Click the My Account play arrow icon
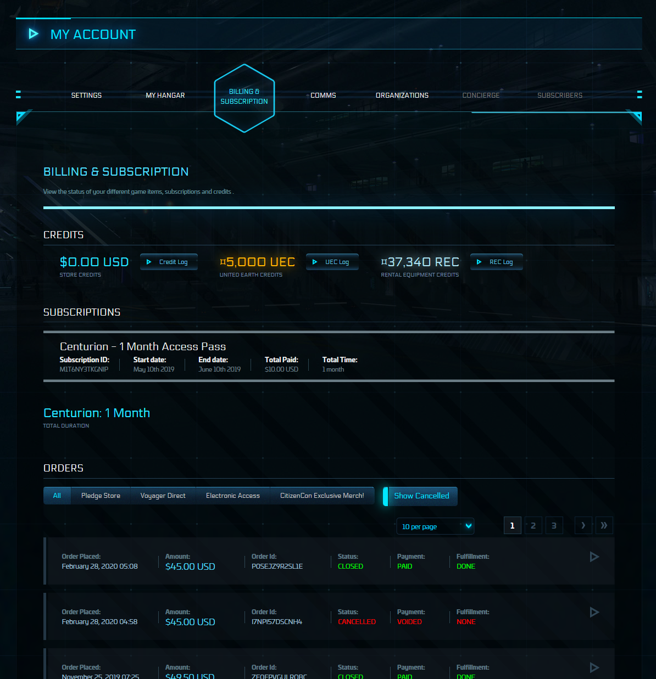656x679 pixels. [x=34, y=34]
